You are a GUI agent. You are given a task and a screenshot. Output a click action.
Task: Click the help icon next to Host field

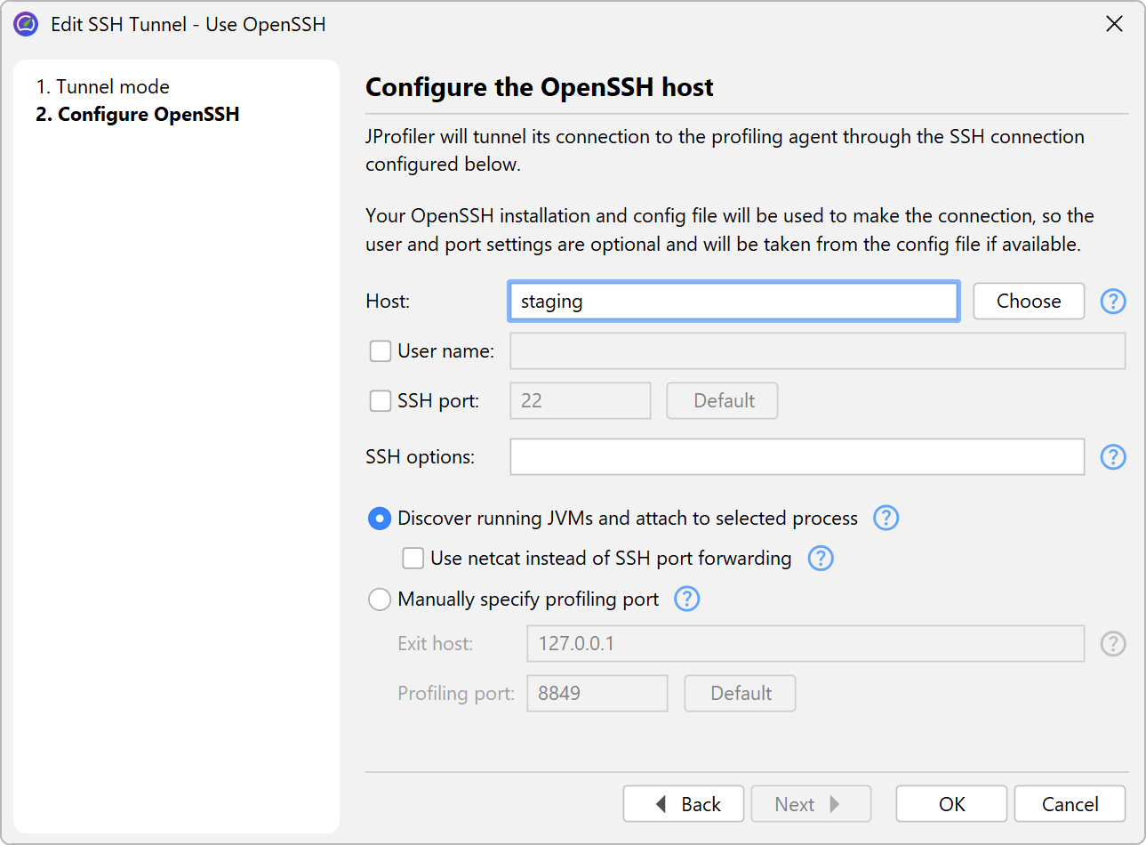point(1112,302)
